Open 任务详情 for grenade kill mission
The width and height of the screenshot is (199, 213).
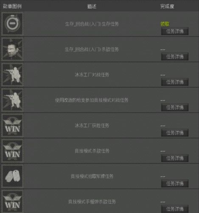coord(175,209)
